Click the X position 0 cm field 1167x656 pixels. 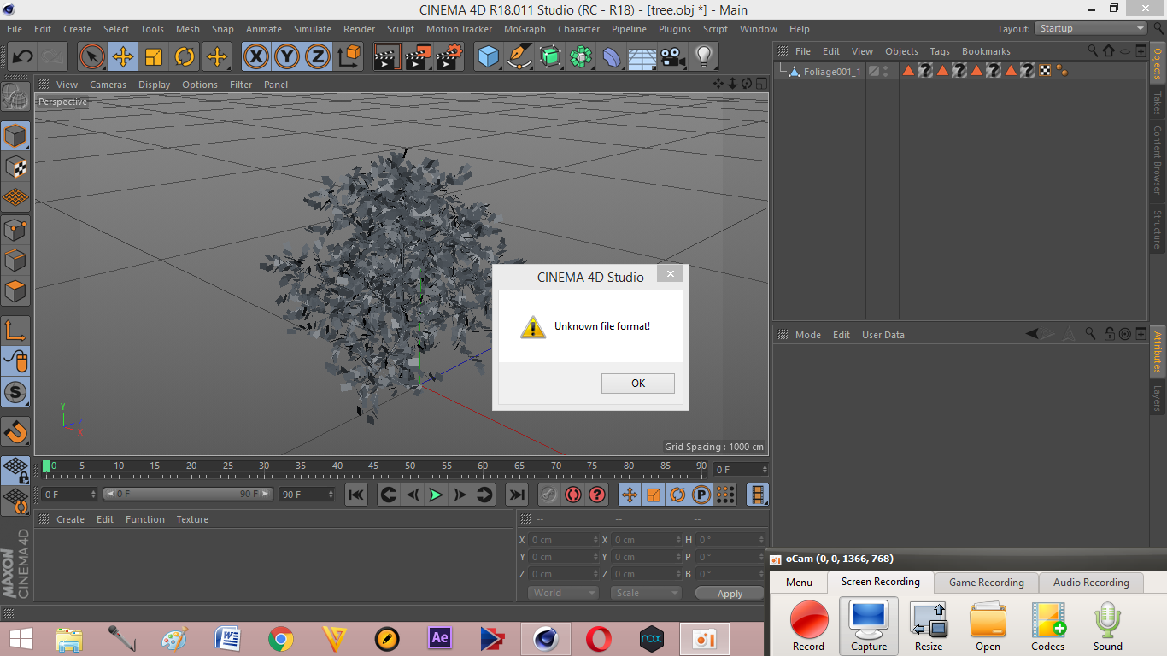click(564, 540)
